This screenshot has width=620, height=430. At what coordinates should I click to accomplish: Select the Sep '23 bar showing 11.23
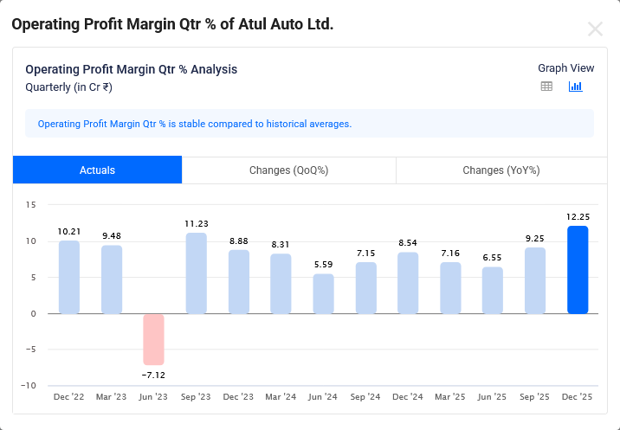[197, 273]
